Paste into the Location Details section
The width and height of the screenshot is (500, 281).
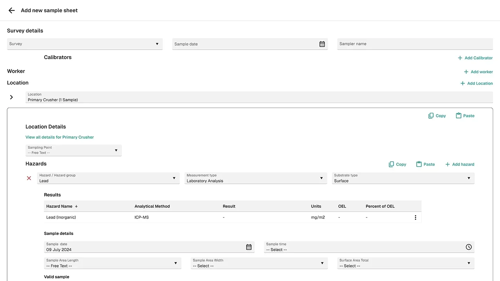(x=465, y=116)
